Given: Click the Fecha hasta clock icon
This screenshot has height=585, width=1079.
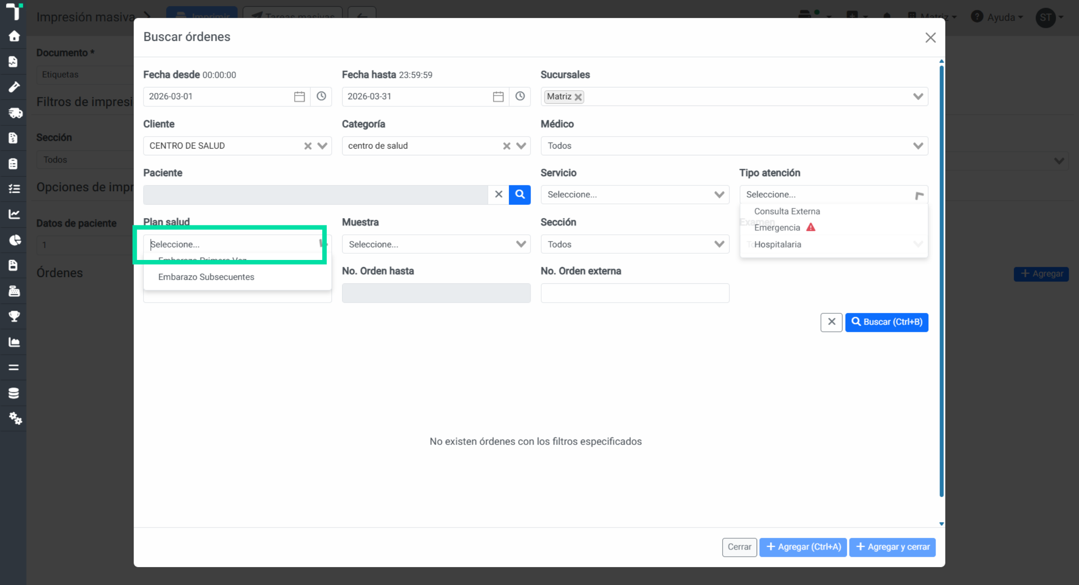Looking at the screenshot, I should 520,97.
